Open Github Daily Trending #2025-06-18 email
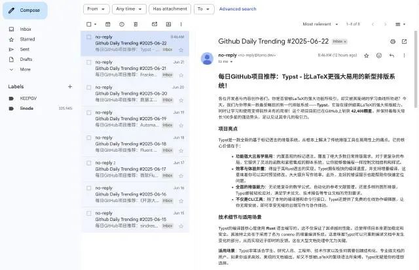This screenshot has height=270, width=419. (135, 144)
